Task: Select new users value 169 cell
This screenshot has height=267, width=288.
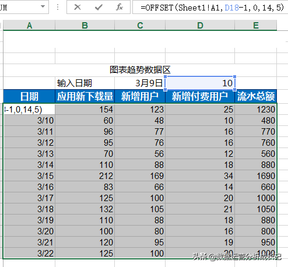Action: pos(140,176)
